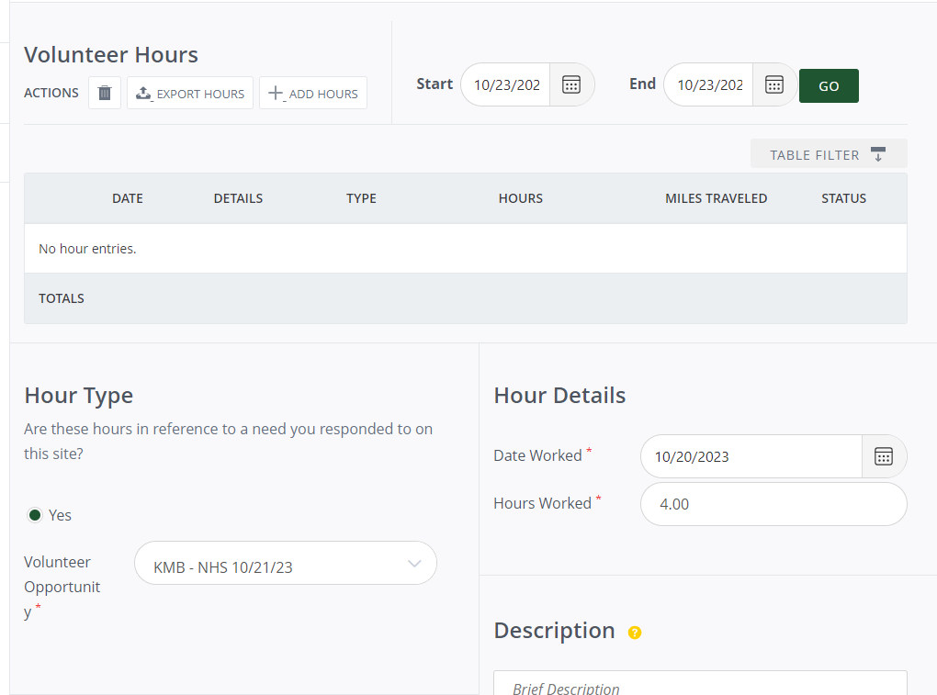Open the End date calendar picker
937x695 pixels.
774,84
